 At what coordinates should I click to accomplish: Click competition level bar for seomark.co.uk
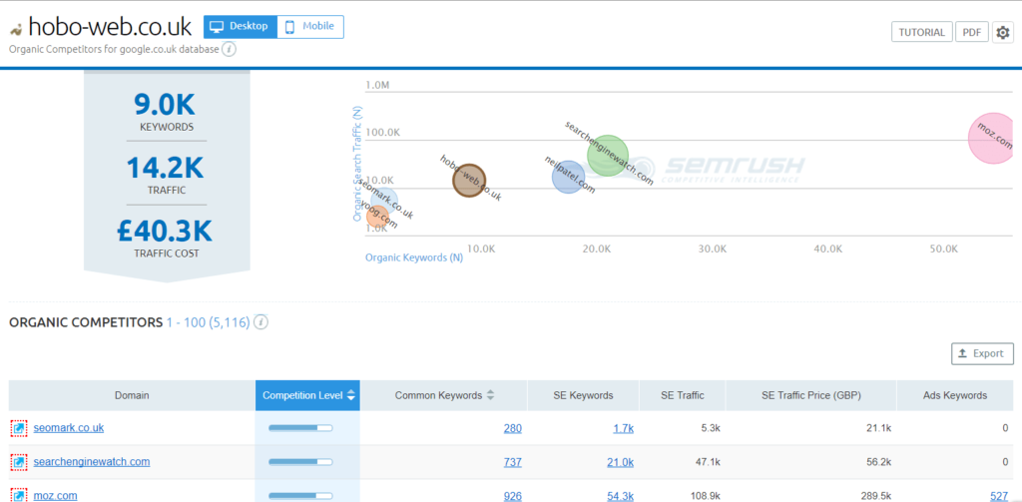click(300, 428)
